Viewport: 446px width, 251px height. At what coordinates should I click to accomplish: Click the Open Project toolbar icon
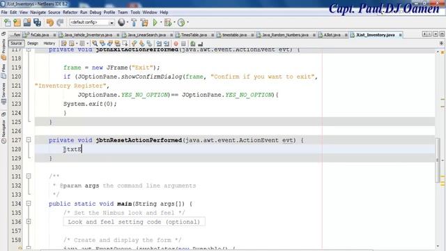(27, 22)
